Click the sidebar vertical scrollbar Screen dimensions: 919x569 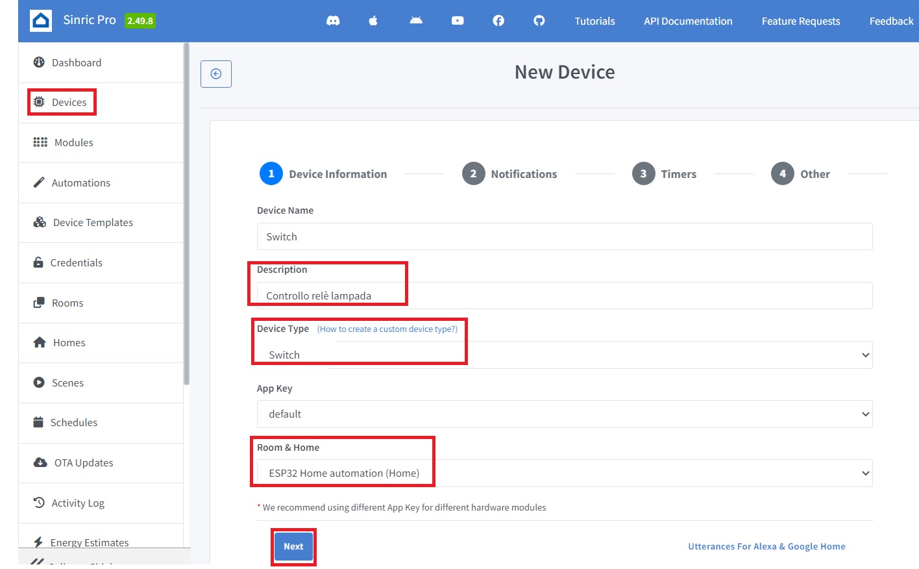[186, 214]
